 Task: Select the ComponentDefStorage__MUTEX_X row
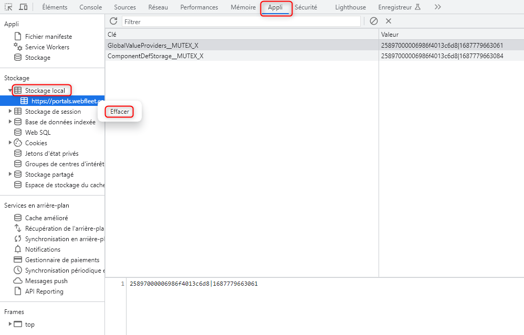point(155,56)
